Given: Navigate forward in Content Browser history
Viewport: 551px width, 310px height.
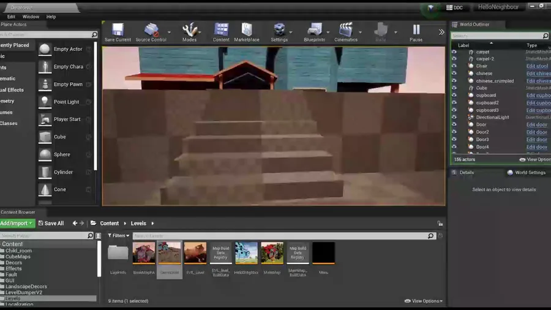Looking at the screenshot, I should pyautogui.click(x=82, y=223).
